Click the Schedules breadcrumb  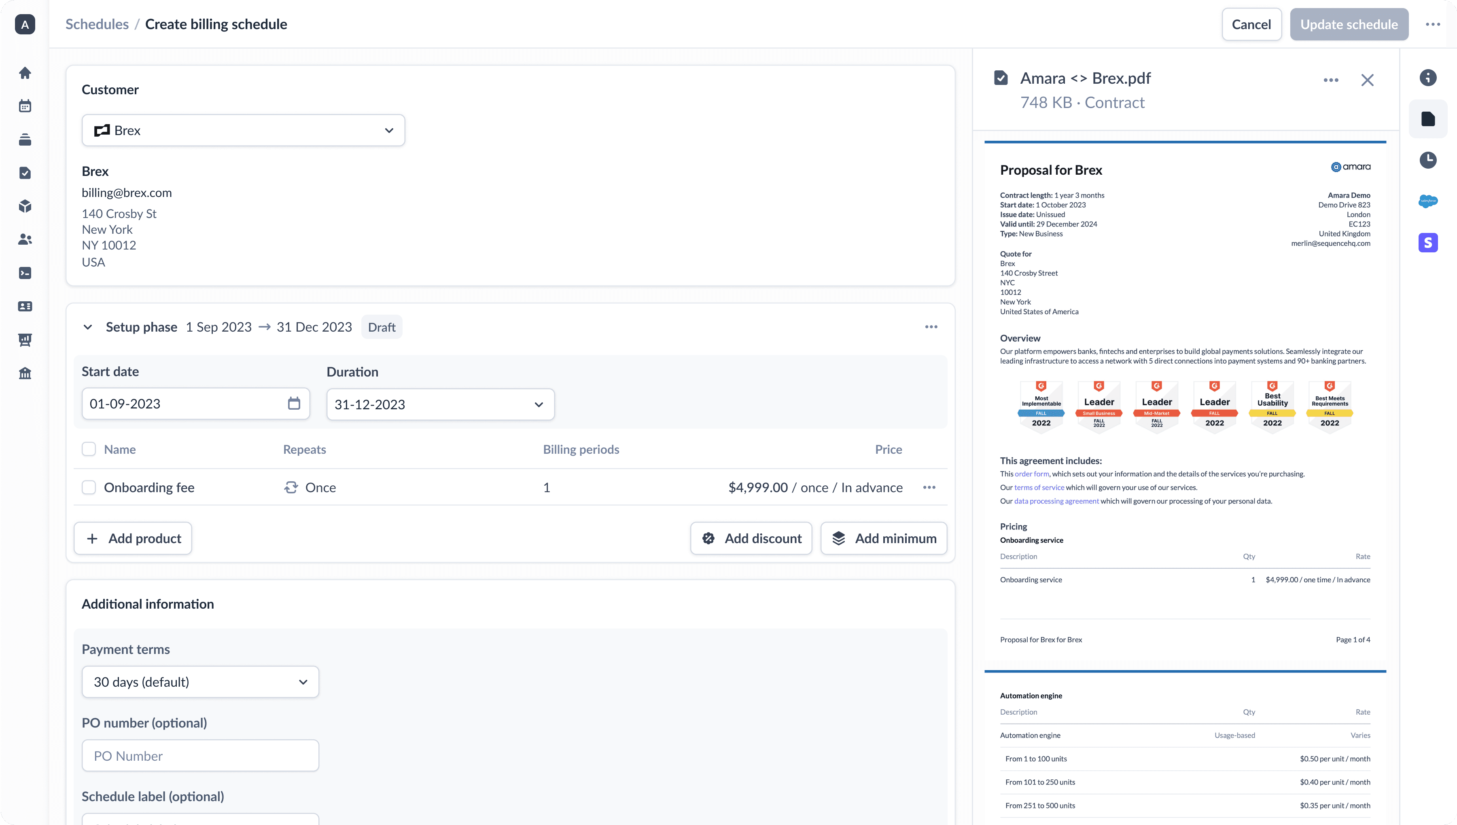click(97, 24)
